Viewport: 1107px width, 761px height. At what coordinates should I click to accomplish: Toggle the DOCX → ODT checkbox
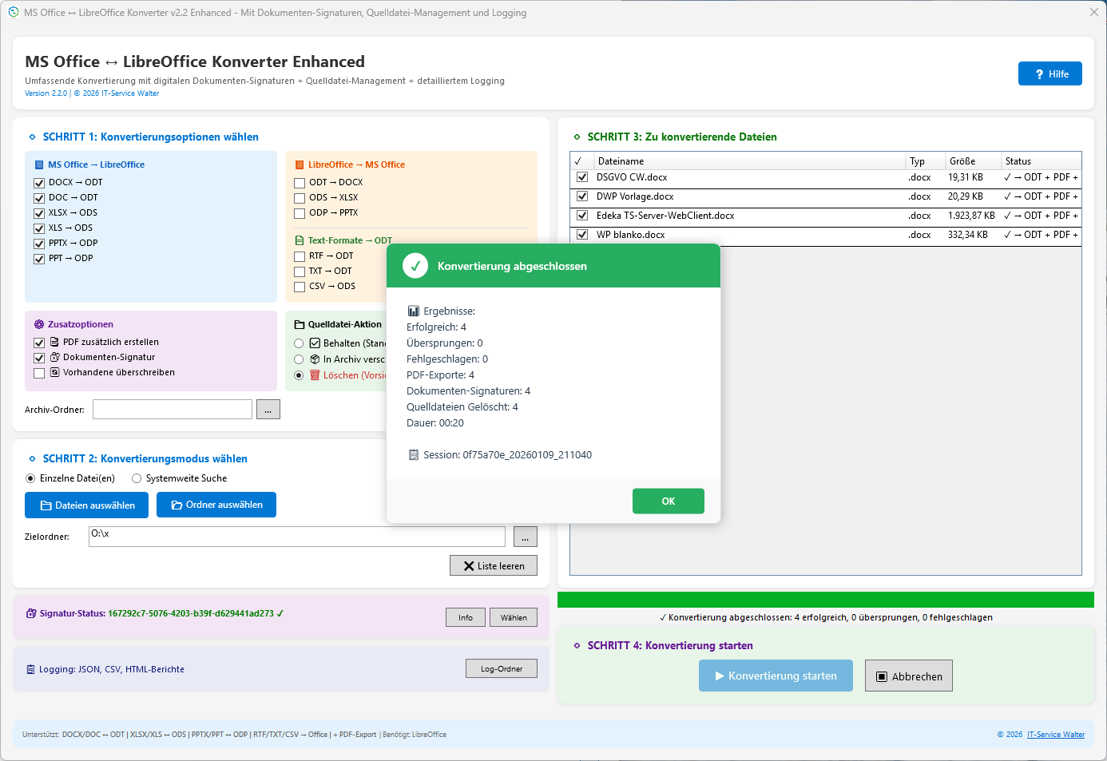click(39, 183)
